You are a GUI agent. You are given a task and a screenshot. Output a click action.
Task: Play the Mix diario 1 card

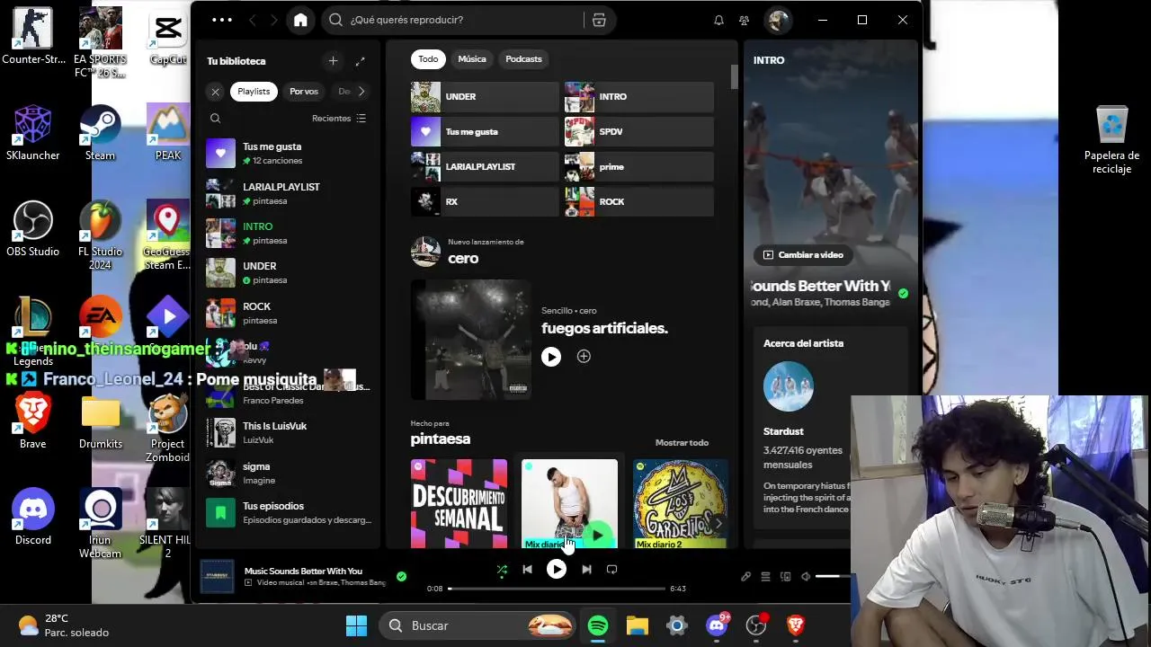pos(598,536)
